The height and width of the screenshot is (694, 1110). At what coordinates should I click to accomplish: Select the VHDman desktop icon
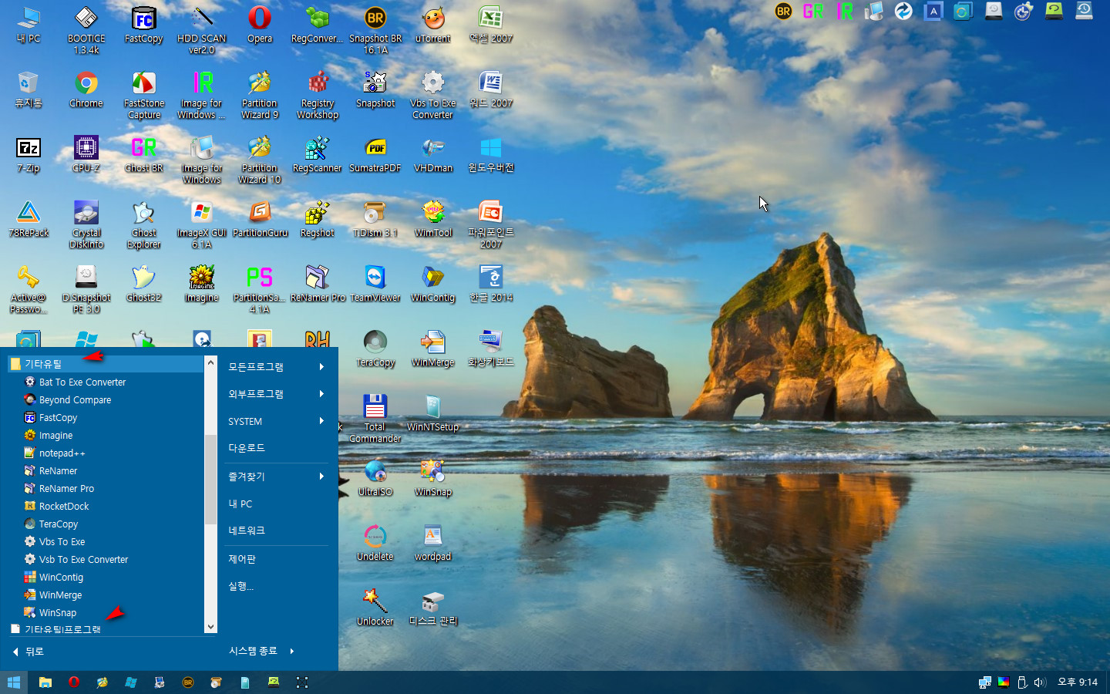click(x=433, y=154)
